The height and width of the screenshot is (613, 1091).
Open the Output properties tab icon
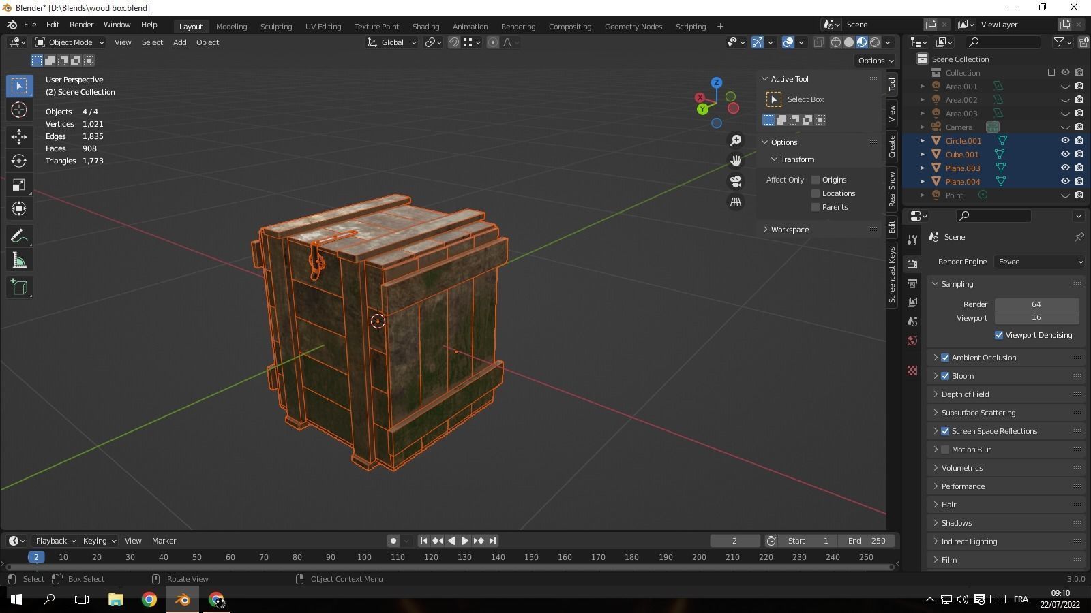912,283
